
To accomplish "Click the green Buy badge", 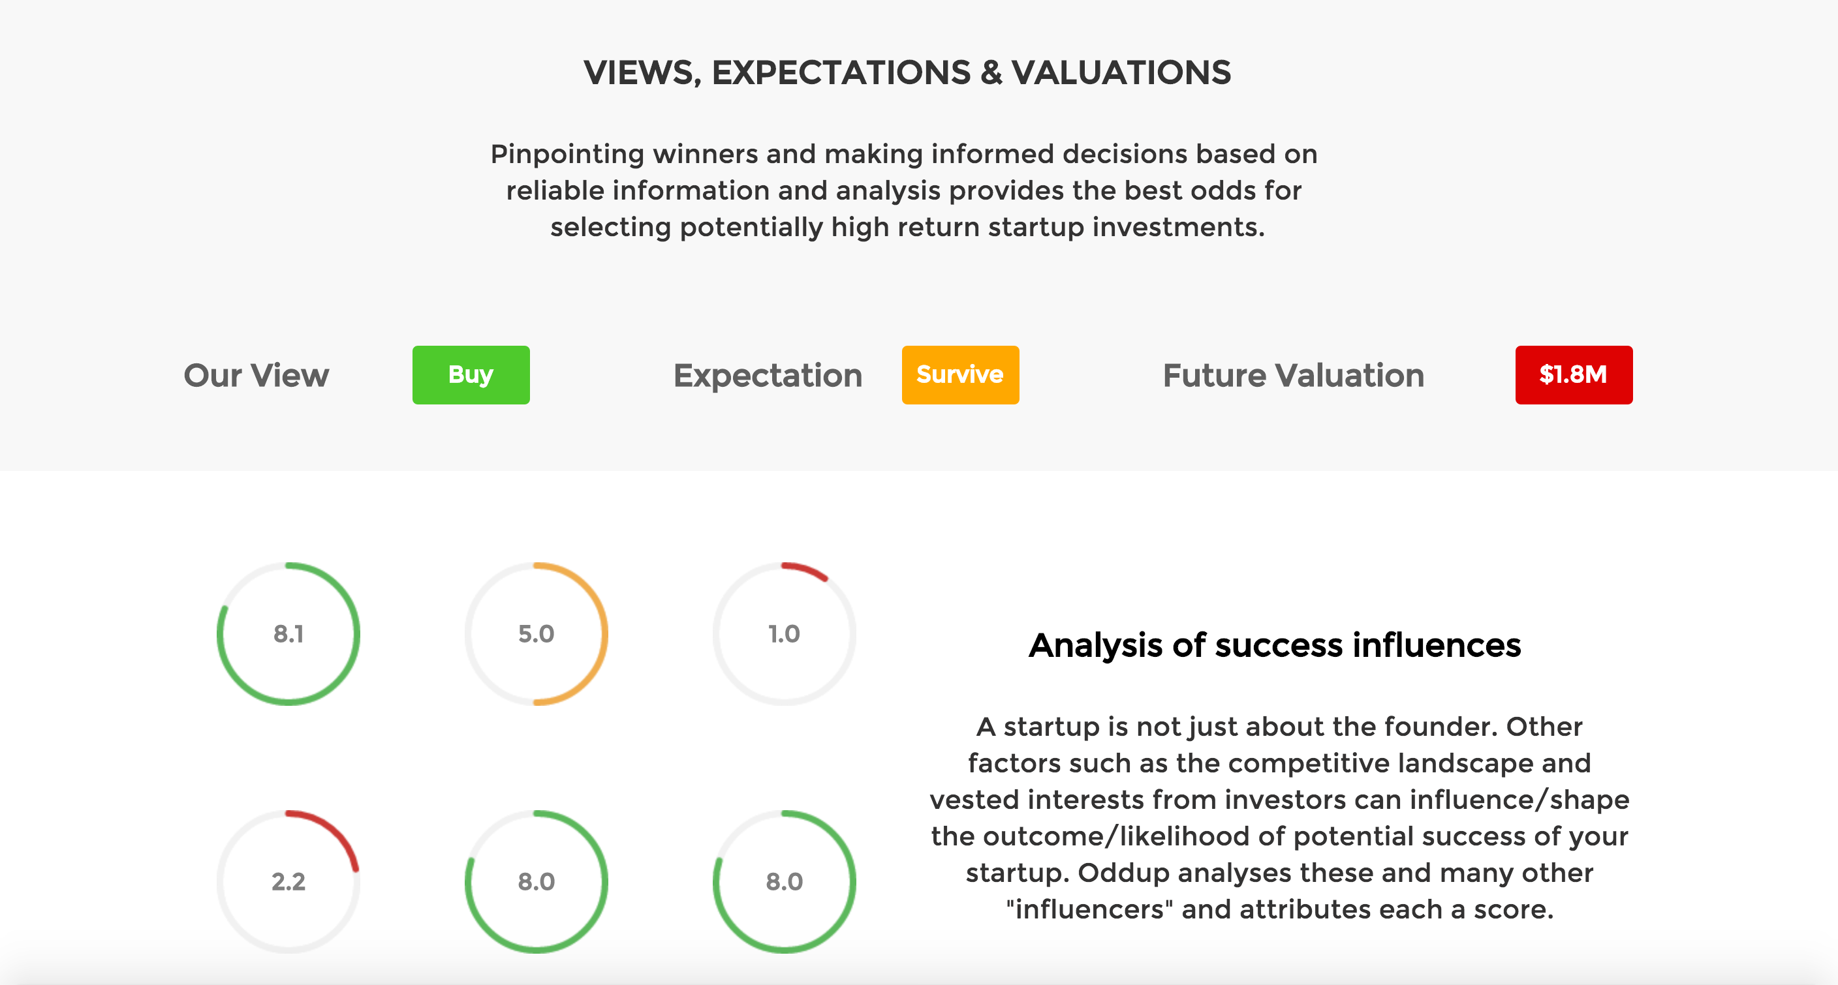I will pyautogui.click(x=471, y=375).
